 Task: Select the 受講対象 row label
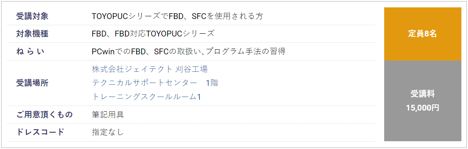point(32,16)
